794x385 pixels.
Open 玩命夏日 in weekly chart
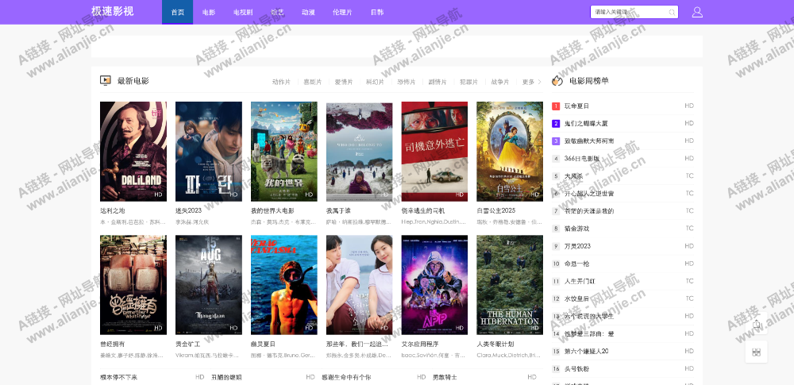(576, 106)
